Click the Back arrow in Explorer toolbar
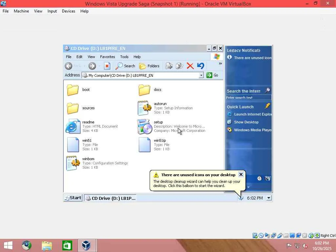The image size is (336, 252). point(69,66)
